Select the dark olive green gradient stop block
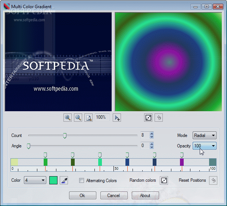The height and width of the screenshot is (206, 227). [x=73, y=162]
